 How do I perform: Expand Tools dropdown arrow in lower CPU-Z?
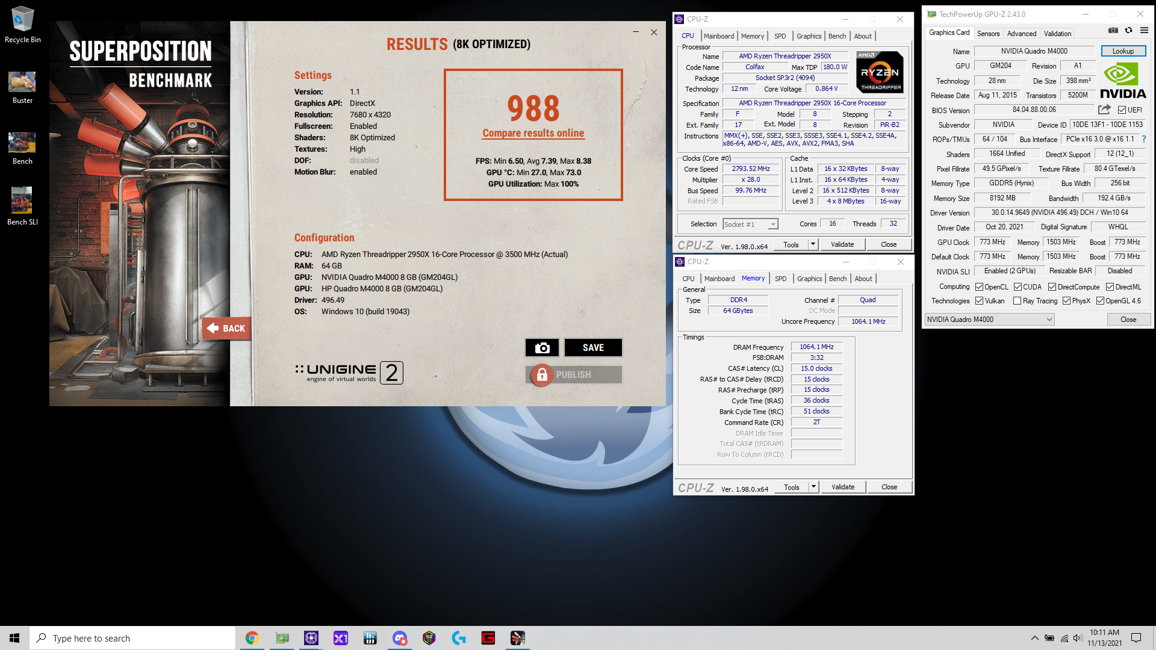pos(813,487)
